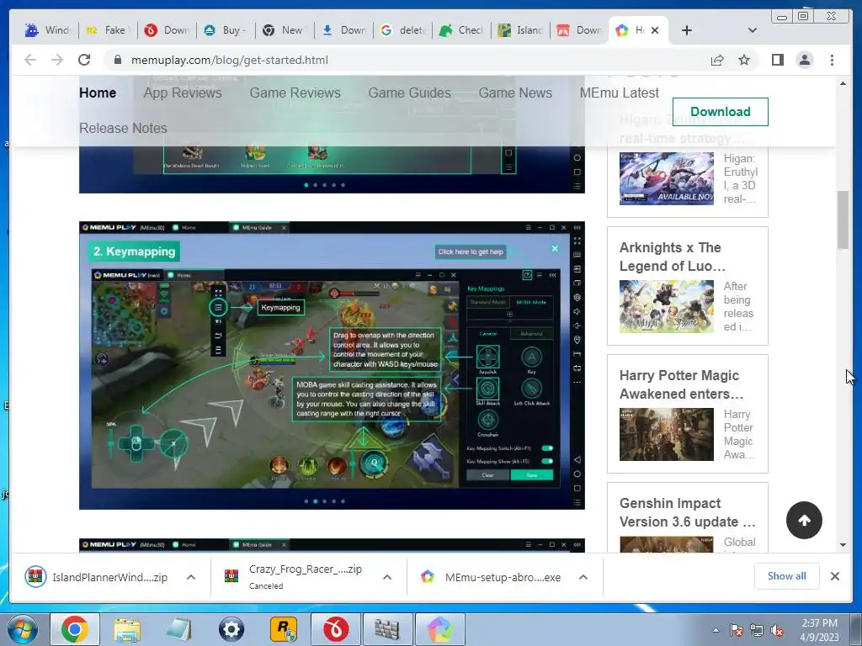Viewport: 862px width, 646px height.
Task: Expand options for MEmu-setup exe download
Action: click(x=583, y=577)
